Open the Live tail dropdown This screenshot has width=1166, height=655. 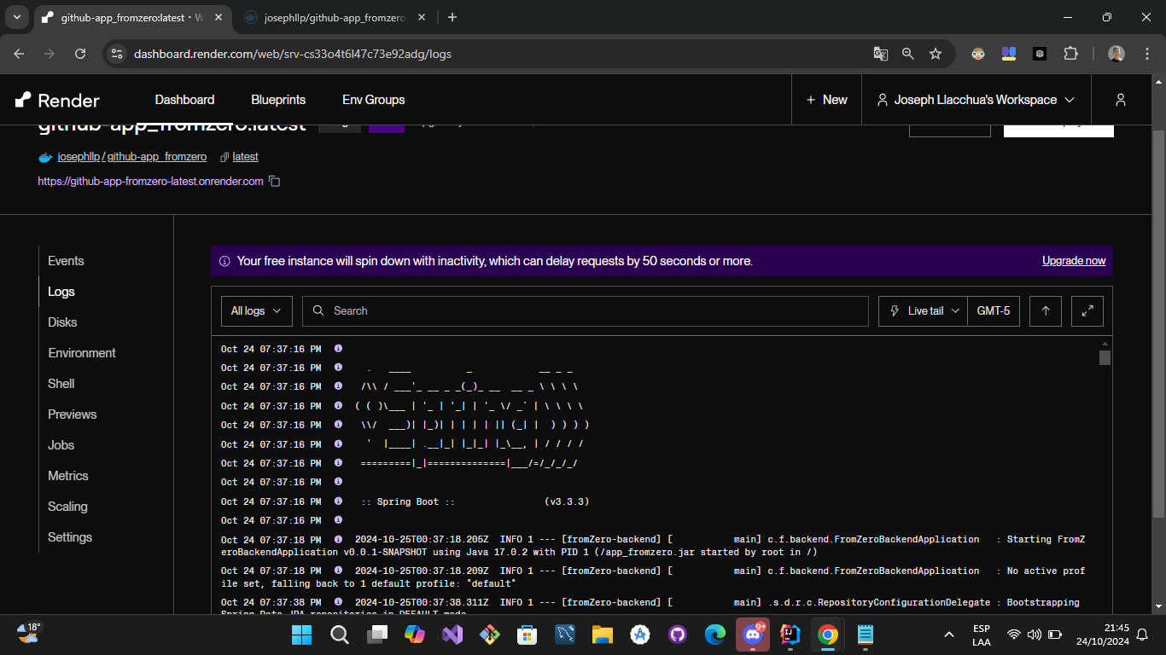tap(924, 311)
